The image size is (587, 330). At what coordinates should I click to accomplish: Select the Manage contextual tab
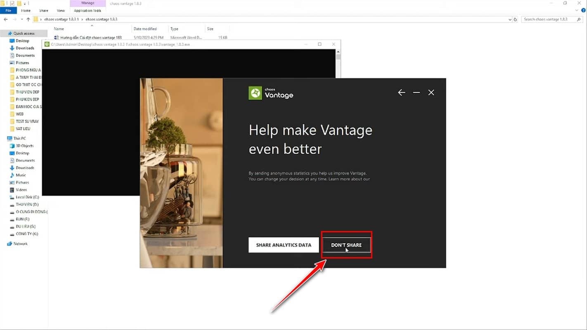[x=88, y=3]
